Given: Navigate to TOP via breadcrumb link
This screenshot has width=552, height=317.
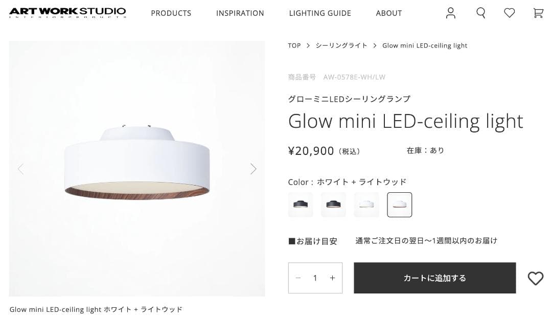Looking at the screenshot, I should pos(294,45).
